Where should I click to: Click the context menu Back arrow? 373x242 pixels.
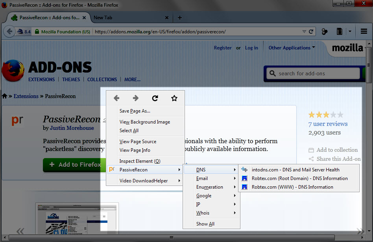pyautogui.click(x=116, y=98)
